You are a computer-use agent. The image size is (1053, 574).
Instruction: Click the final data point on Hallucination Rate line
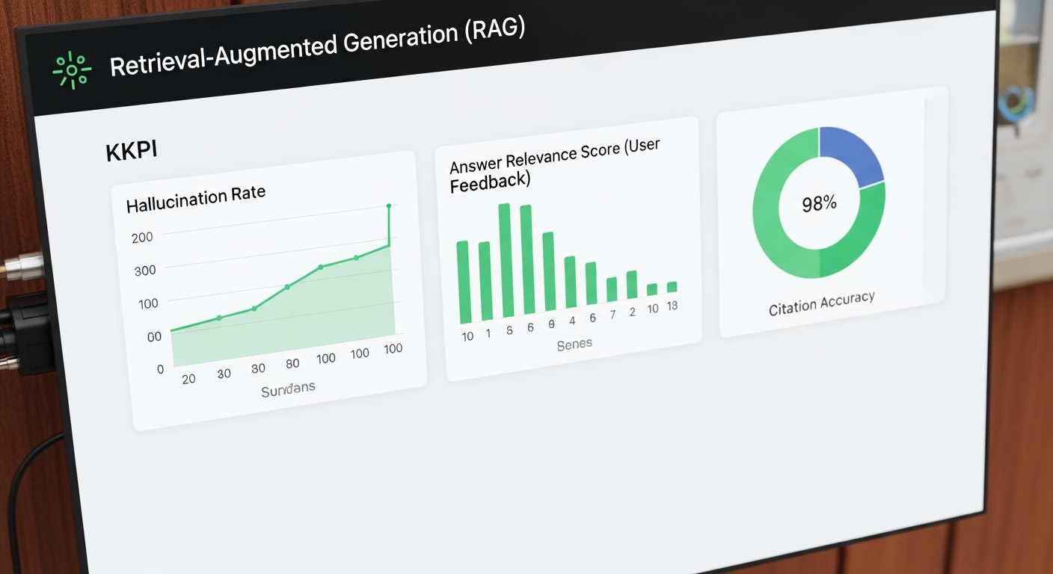pyautogui.click(x=388, y=206)
